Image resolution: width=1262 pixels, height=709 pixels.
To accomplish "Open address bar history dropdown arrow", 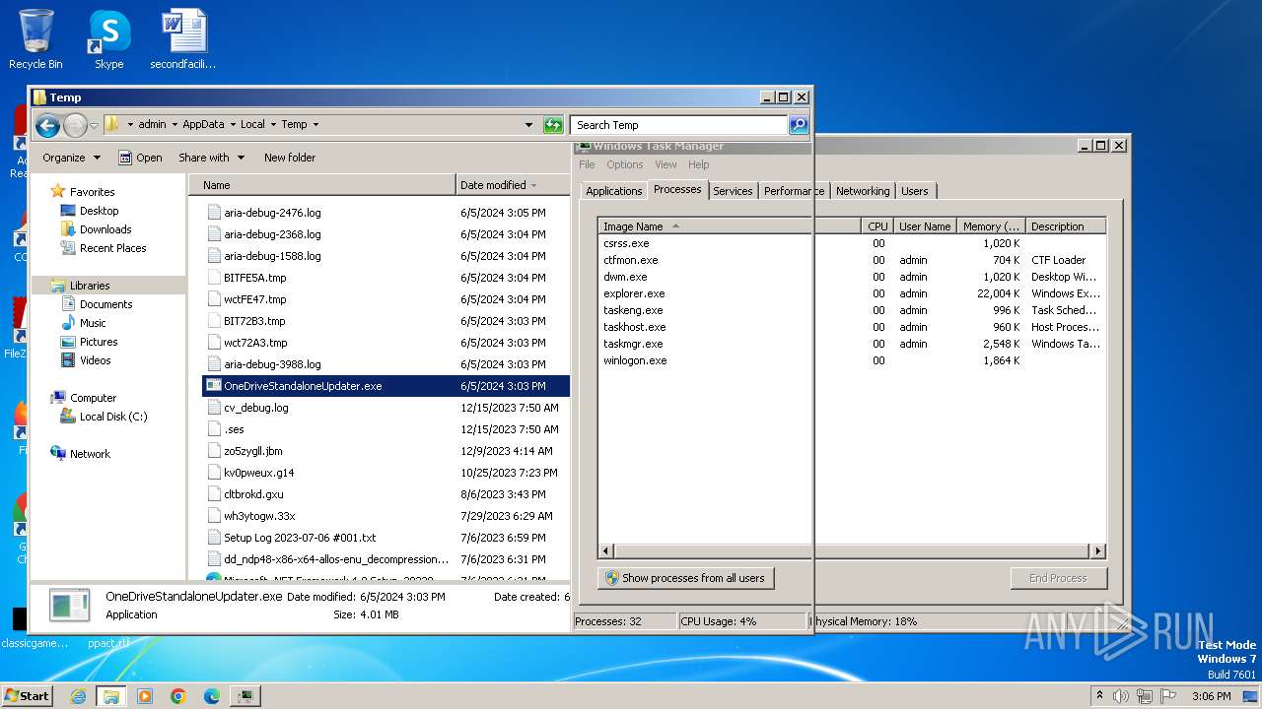I will click(x=529, y=125).
